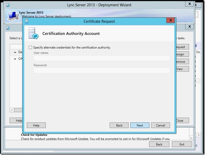Click Remove button in Certificate Wizard
Viewport: 205px width, 155px height.
(x=182, y=61)
